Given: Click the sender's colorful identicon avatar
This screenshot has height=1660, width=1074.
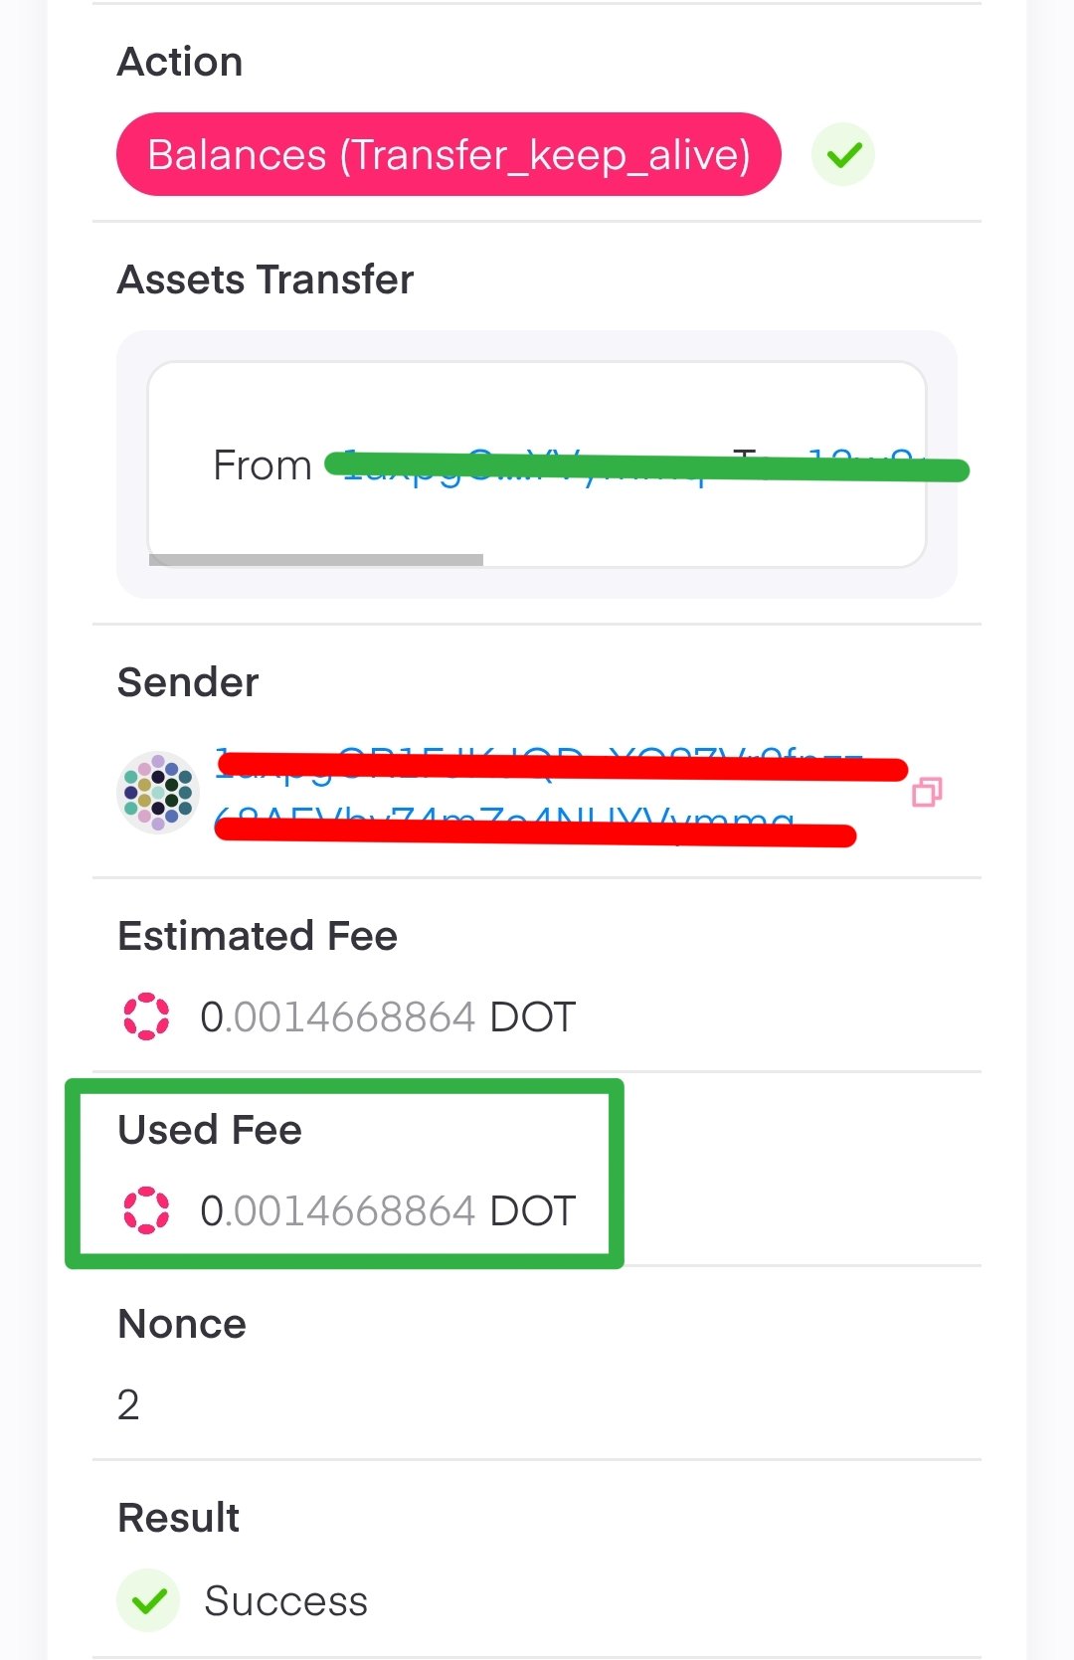Looking at the screenshot, I should (158, 792).
